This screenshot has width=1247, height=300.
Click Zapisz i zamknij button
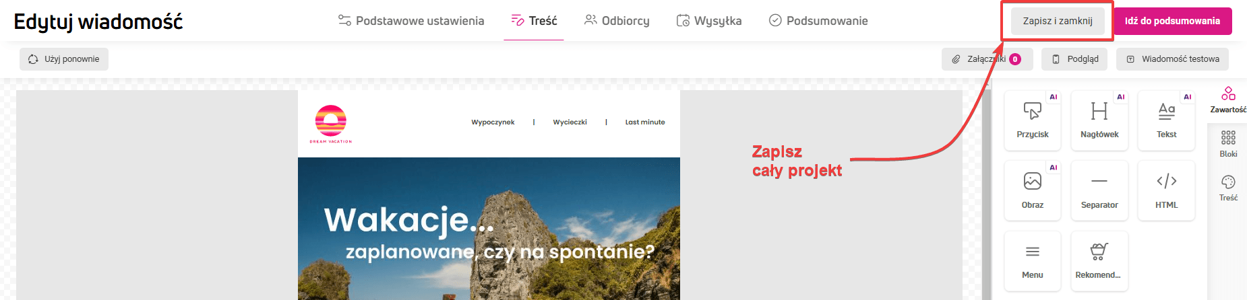click(1058, 21)
